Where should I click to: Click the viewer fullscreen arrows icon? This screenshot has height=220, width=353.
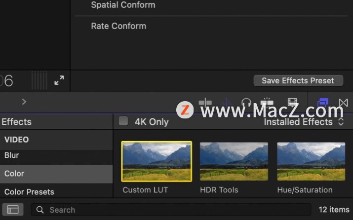[x=59, y=80]
